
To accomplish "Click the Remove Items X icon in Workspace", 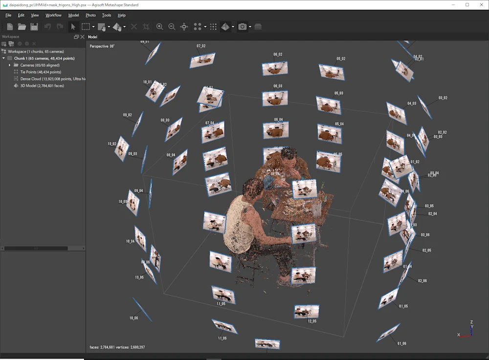I will point(34,43).
